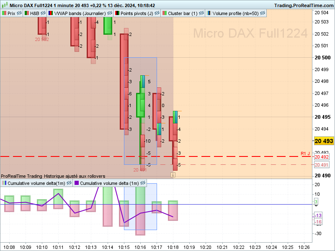Click the Trading.ProRealTime.com link
Screen dimensions: 335x251
pyautogui.click(x=304, y=5)
